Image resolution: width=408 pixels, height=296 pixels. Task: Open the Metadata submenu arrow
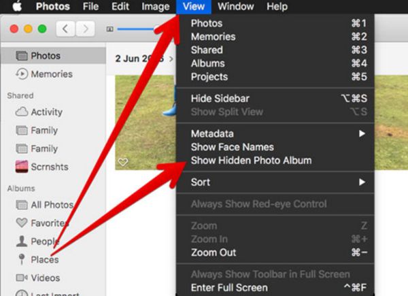(362, 133)
